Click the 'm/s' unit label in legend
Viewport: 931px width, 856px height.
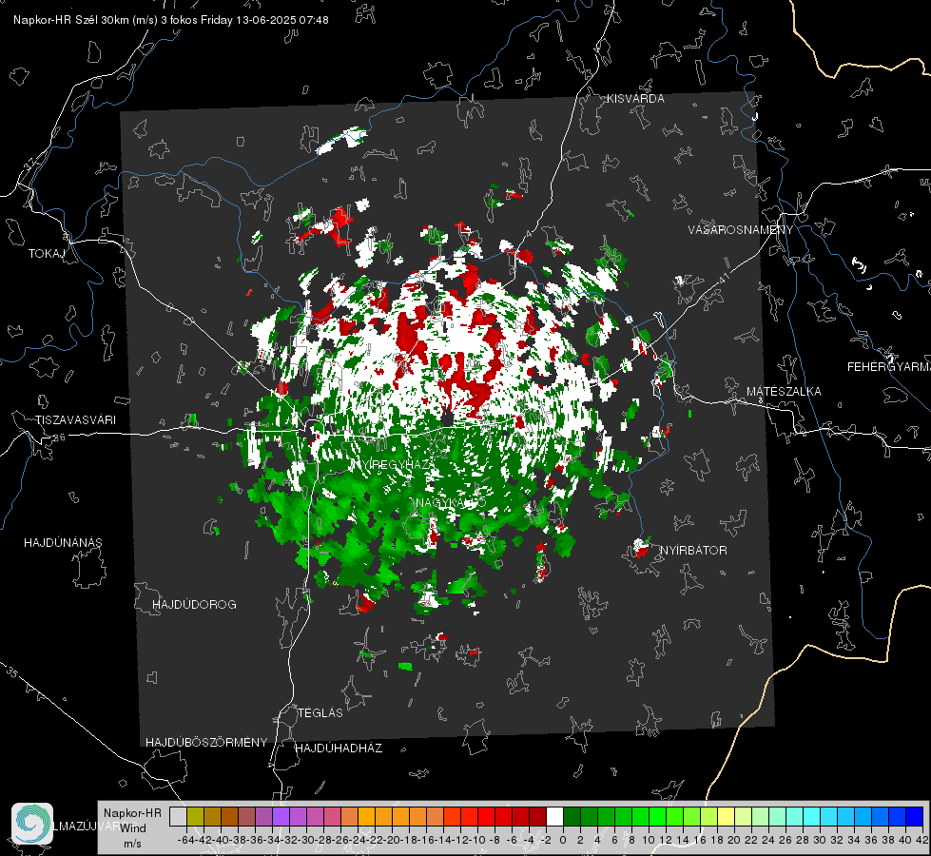pyautogui.click(x=132, y=844)
